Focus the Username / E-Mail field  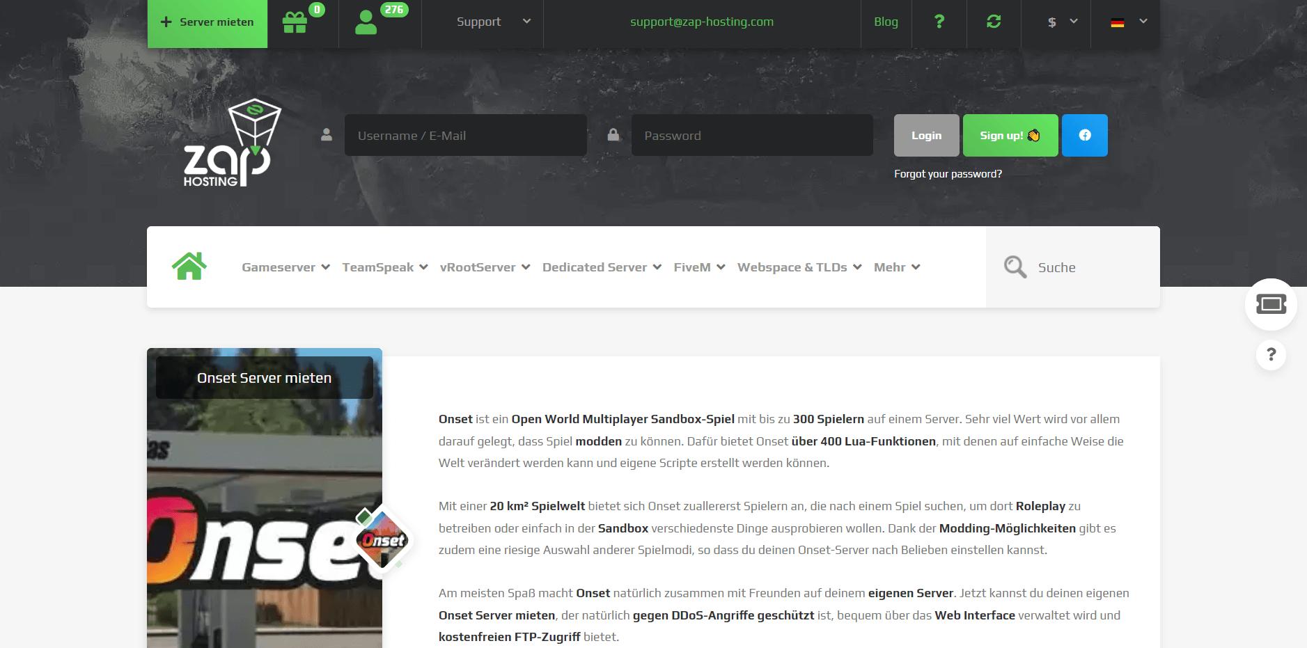click(465, 135)
